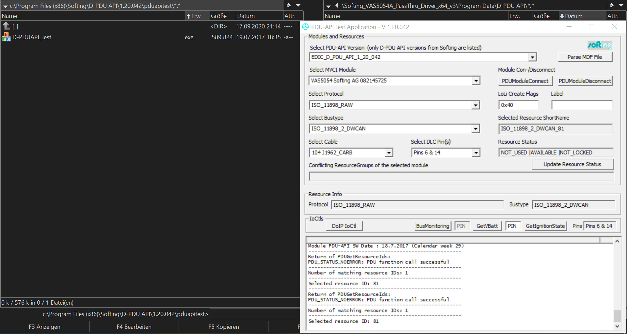Click the Label input field

tap(582, 105)
